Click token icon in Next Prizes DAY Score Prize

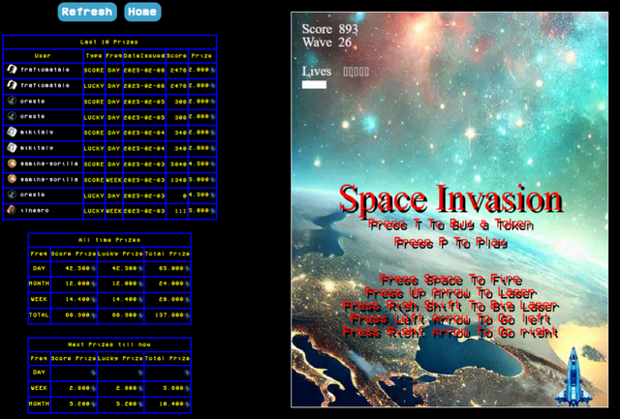[x=93, y=373]
